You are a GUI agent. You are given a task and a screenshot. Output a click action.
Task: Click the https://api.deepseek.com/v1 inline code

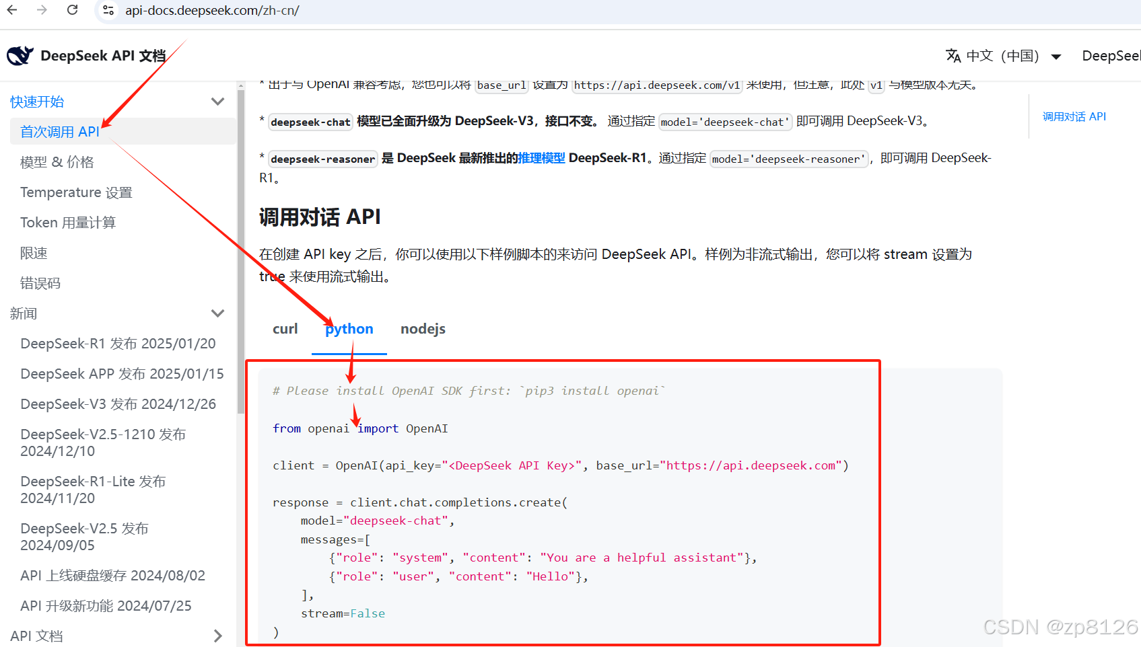[656, 85]
